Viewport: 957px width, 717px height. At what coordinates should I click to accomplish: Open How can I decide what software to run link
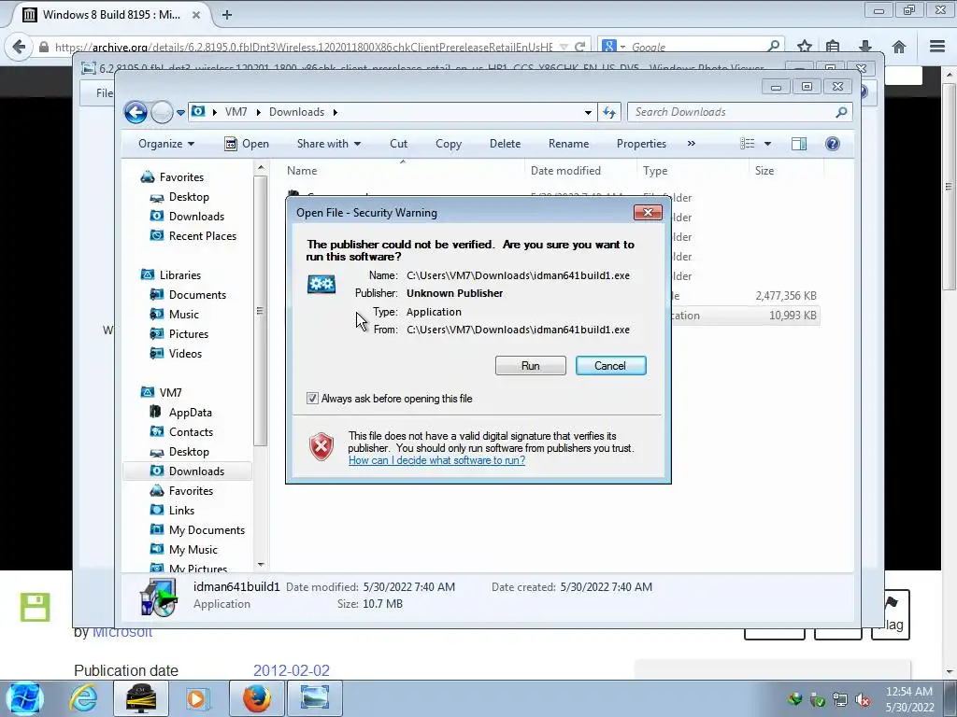pyautogui.click(x=436, y=460)
